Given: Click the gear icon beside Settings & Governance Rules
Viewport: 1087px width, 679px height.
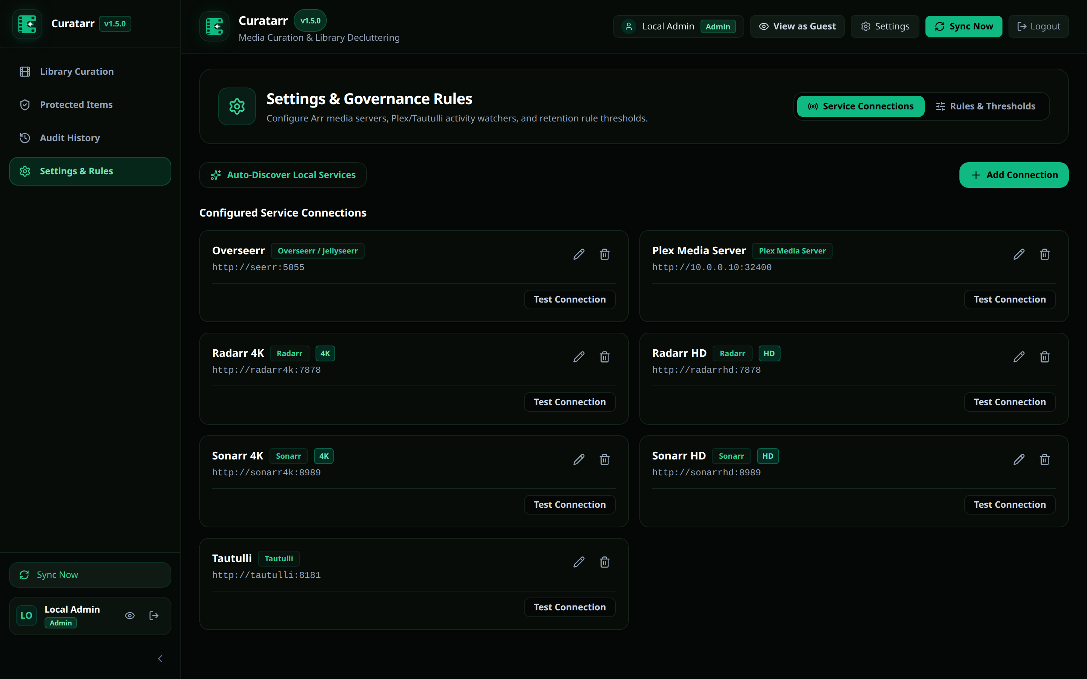Looking at the screenshot, I should [237, 106].
